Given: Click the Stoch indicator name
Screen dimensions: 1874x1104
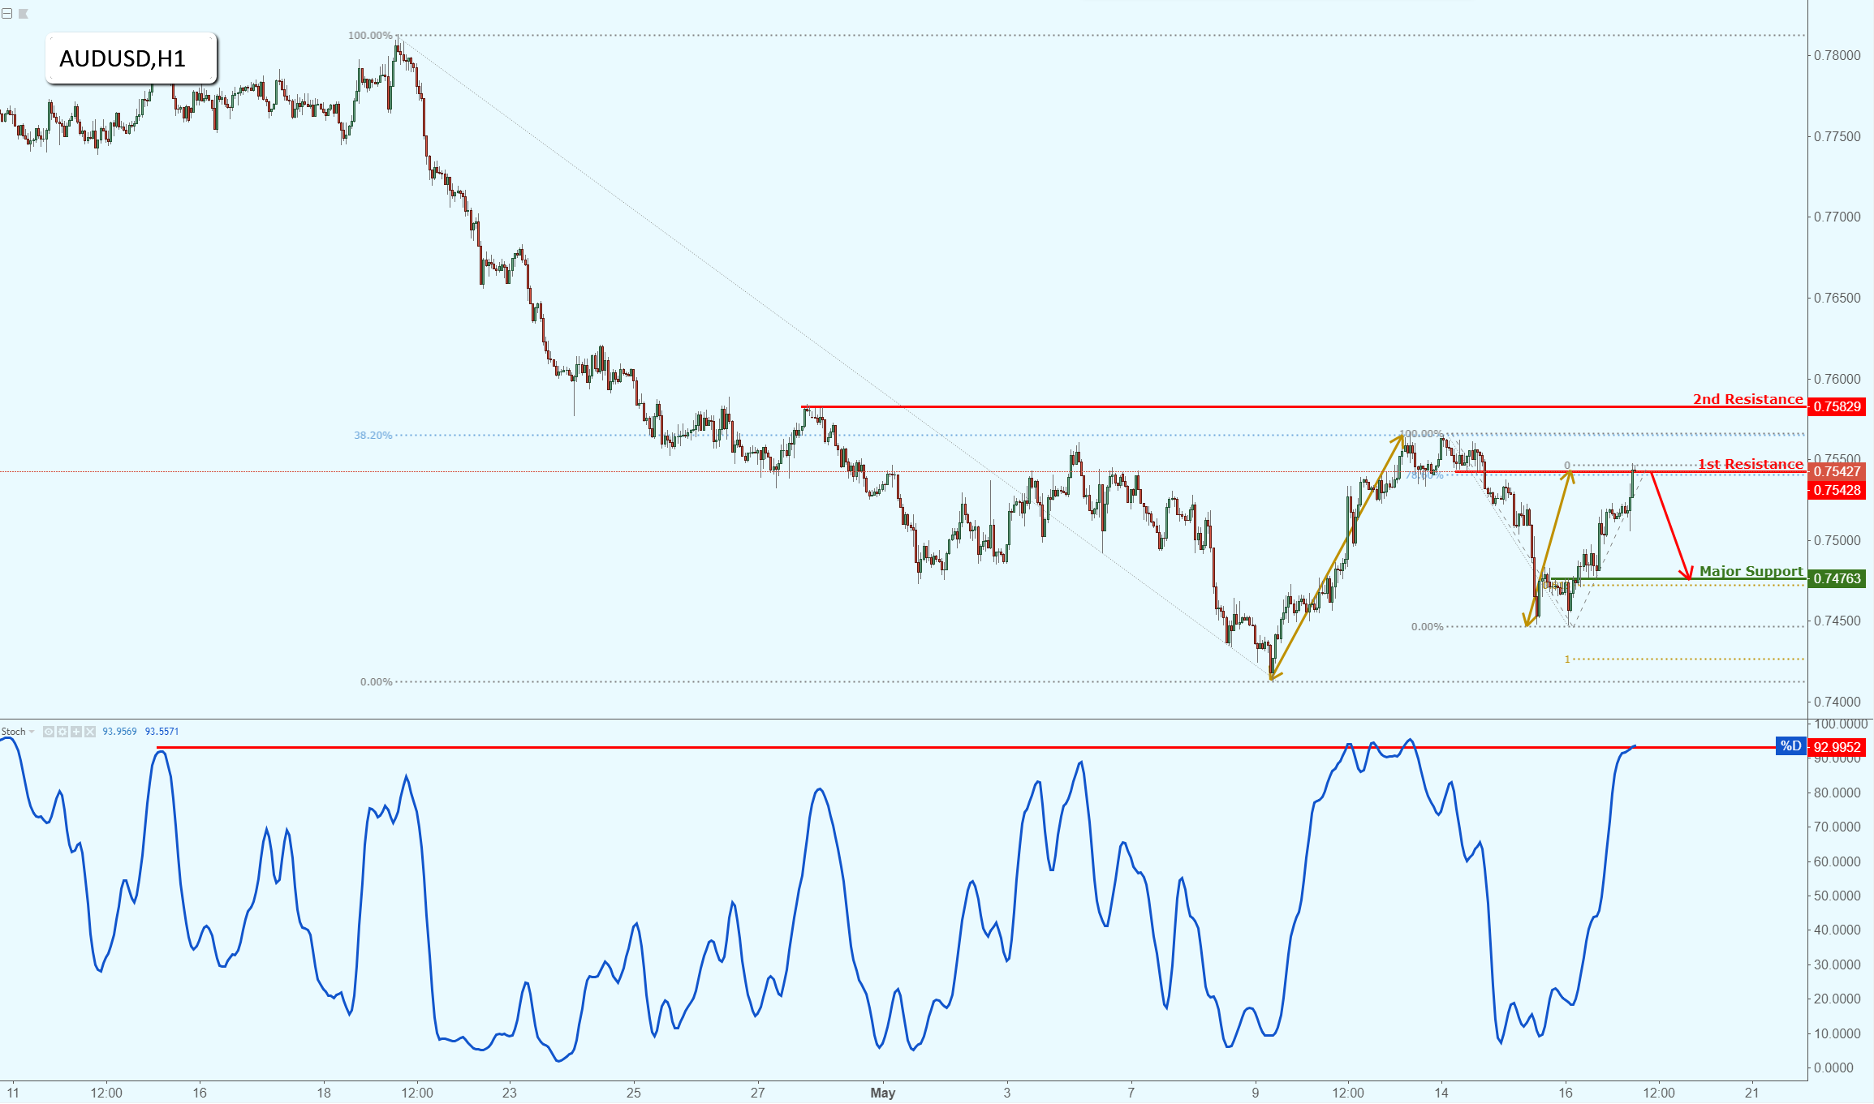Looking at the screenshot, I should (x=13, y=732).
